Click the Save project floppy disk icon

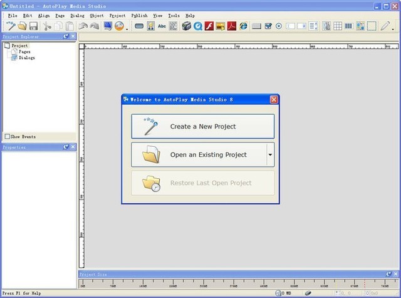[33, 26]
